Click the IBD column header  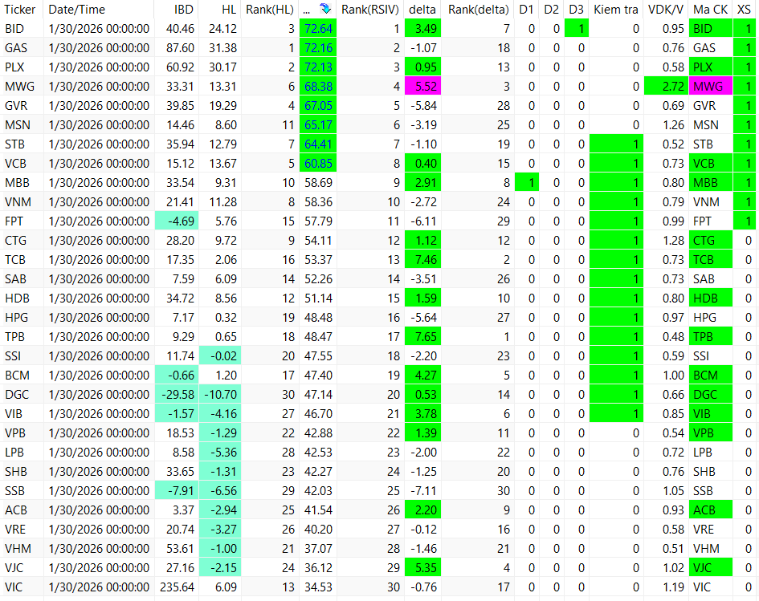pos(183,10)
